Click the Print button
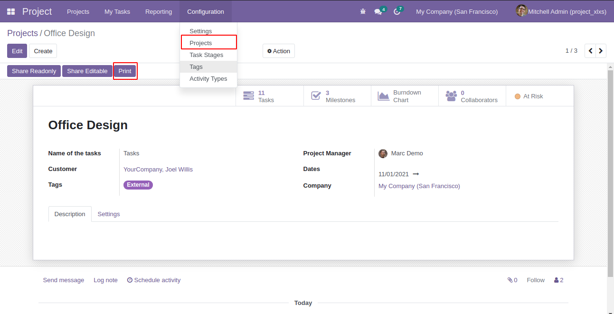This screenshot has width=614, height=314. 125,71
